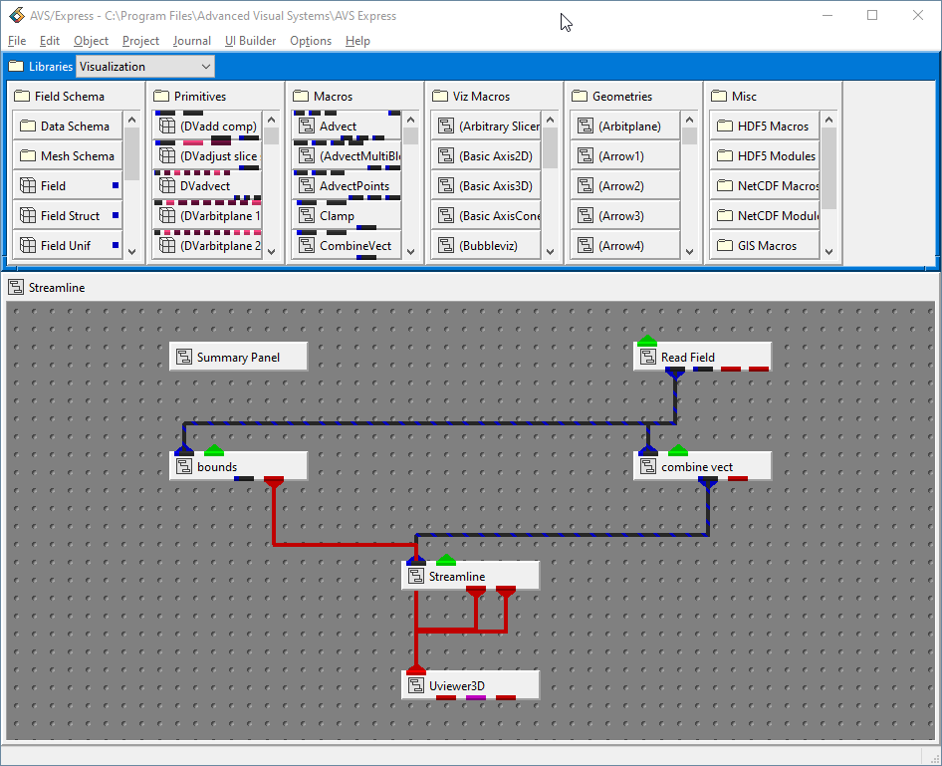Open the UI Builder menu

pyautogui.click(x=251, y=41)
